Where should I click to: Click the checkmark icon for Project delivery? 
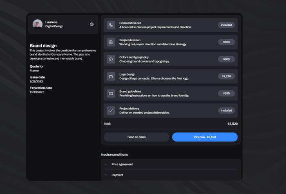pyautogui.click(x=111, y=111)
